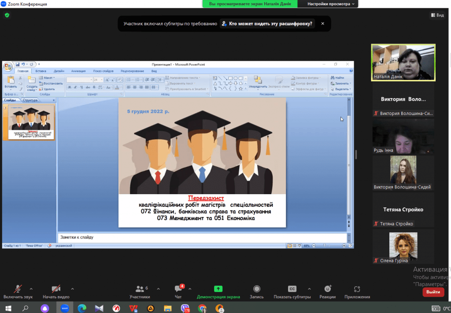The width and height of the screenshot is (451, 313).
Task: Click the green security shield icon
Action: 7,15
